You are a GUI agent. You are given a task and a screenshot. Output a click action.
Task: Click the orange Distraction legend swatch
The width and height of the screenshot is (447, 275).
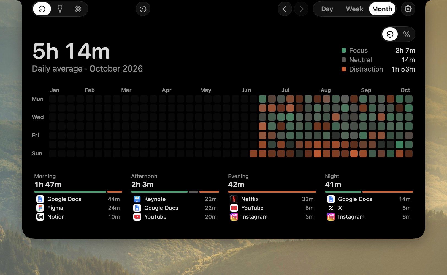(344, 69)
